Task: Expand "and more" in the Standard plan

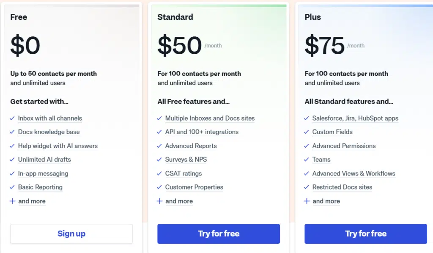Action: (179, 201)
